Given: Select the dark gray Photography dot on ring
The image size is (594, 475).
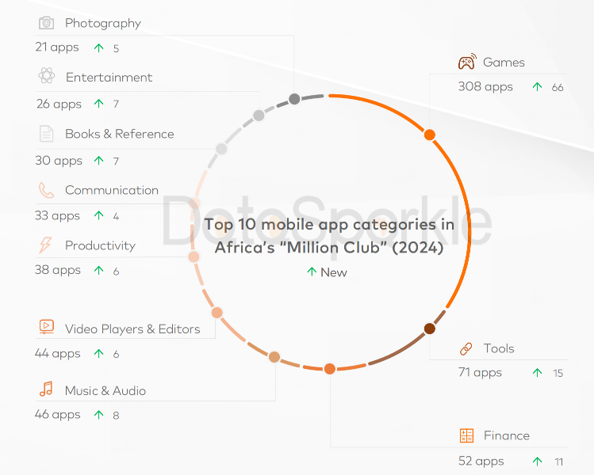Looking at the screenshot, I should [294, 99].
